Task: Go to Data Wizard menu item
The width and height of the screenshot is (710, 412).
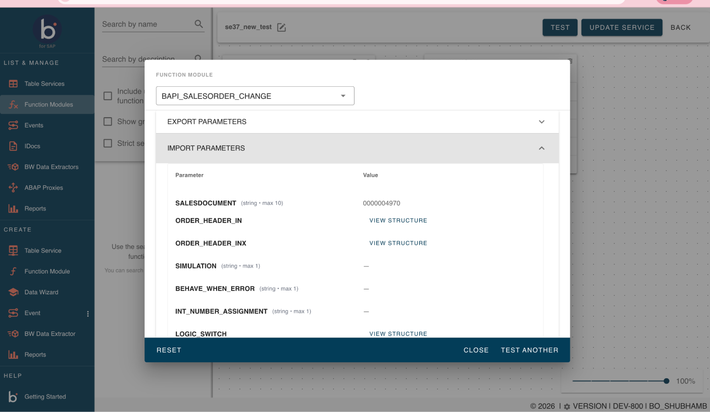Action: (41, 292)
